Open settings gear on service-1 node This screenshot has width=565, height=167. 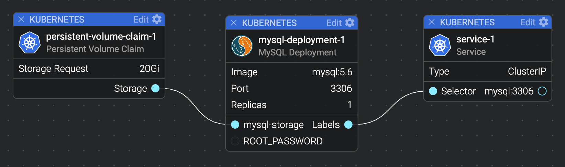point(544,22)
